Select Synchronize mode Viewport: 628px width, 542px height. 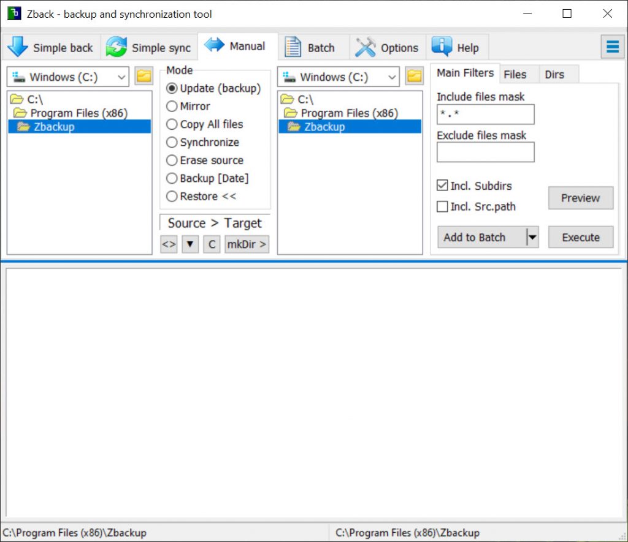[202, 142]
